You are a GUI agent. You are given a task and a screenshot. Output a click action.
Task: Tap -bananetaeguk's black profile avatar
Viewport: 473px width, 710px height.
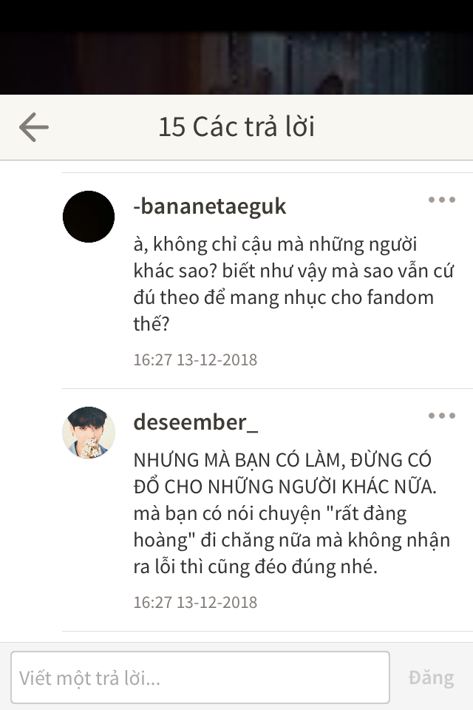pos(89,217)
